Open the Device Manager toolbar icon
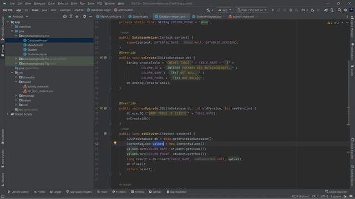 pos(332,10)
